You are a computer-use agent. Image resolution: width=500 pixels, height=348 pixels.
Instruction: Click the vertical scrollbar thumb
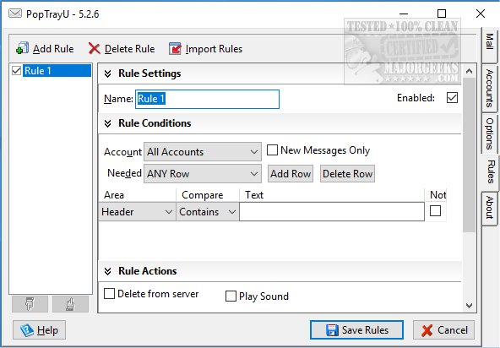[469, 155]
